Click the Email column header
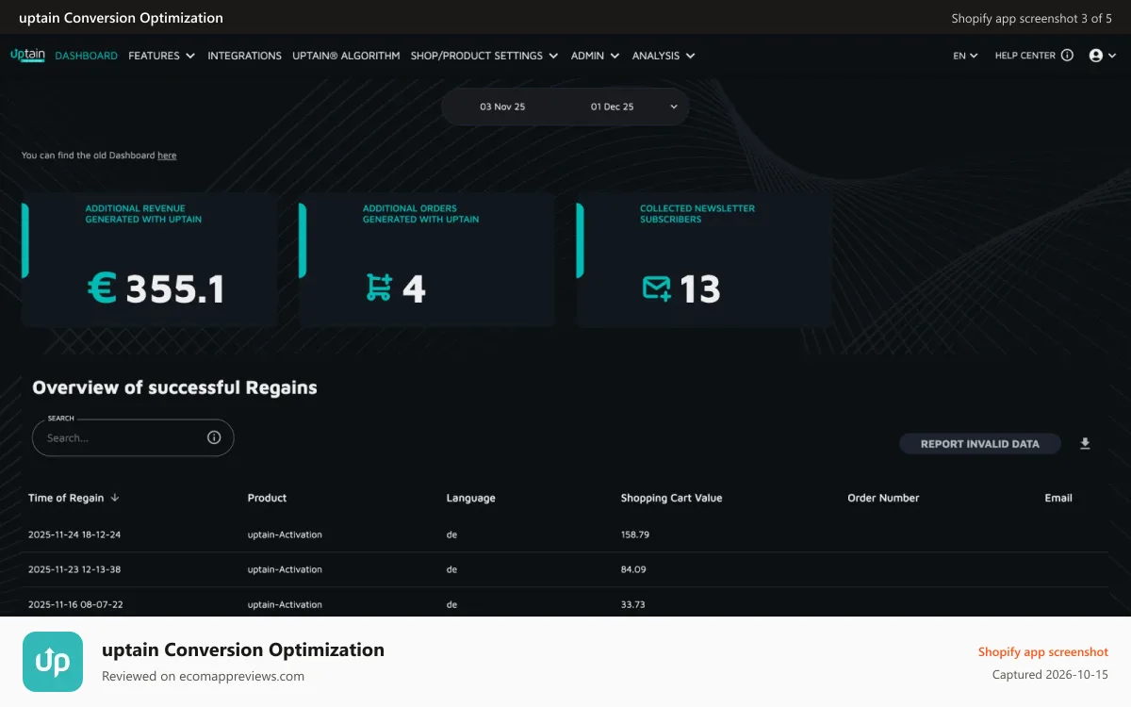 1058,498
